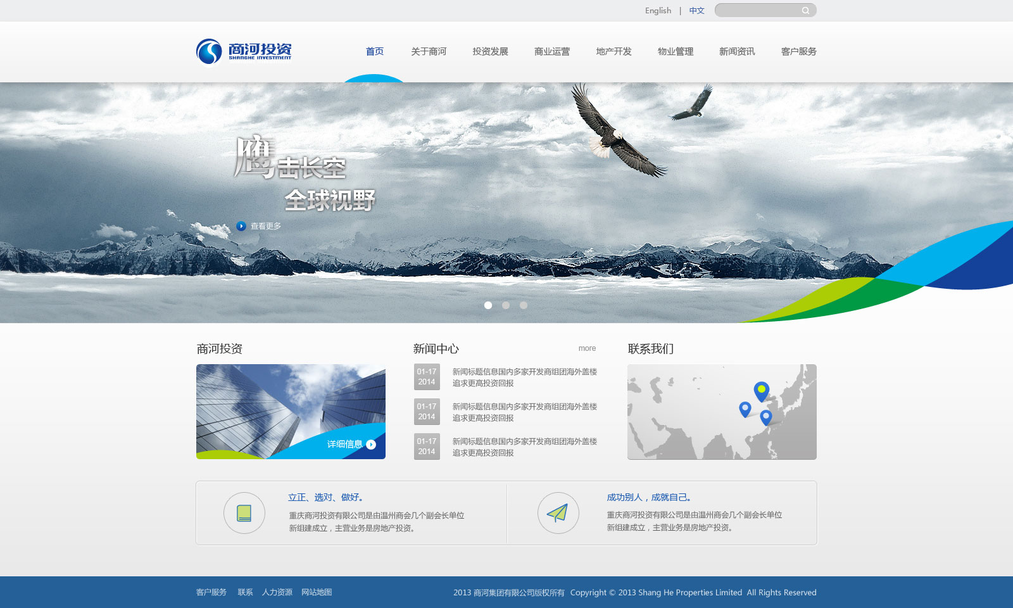The height and width of the screenshot is (608, 1013).
Task: Click the paper plane icon
Action: click(x=558, y=513)
